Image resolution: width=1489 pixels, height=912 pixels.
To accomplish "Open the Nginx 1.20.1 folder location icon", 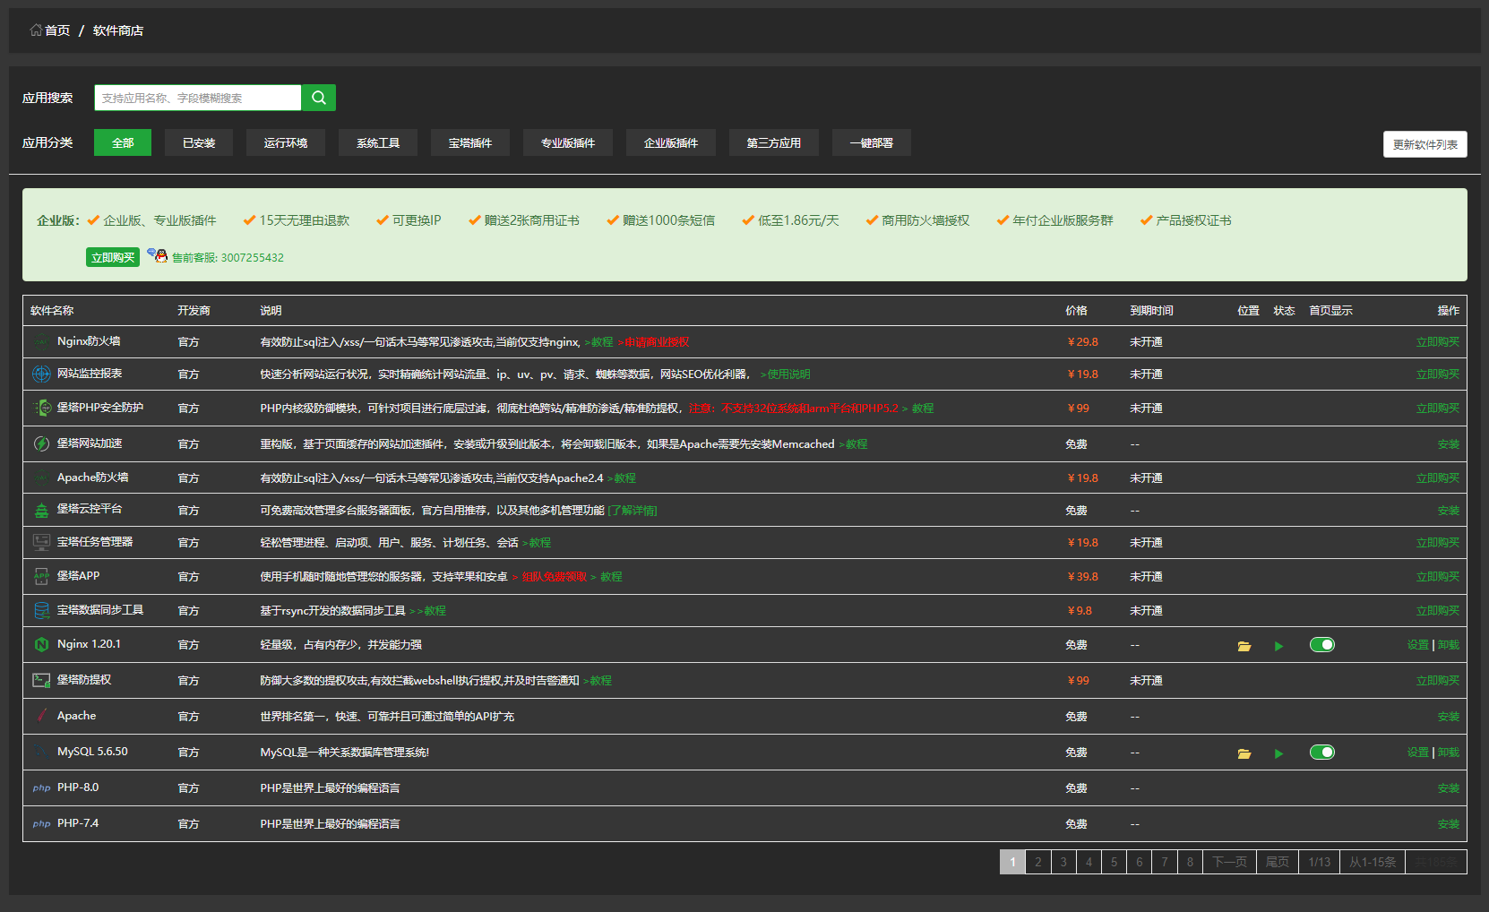I will (1244, 646).
